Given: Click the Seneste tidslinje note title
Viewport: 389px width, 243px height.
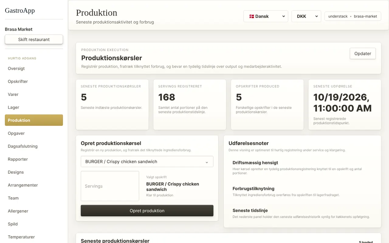Looking at the screenshot, I should 250,210.
